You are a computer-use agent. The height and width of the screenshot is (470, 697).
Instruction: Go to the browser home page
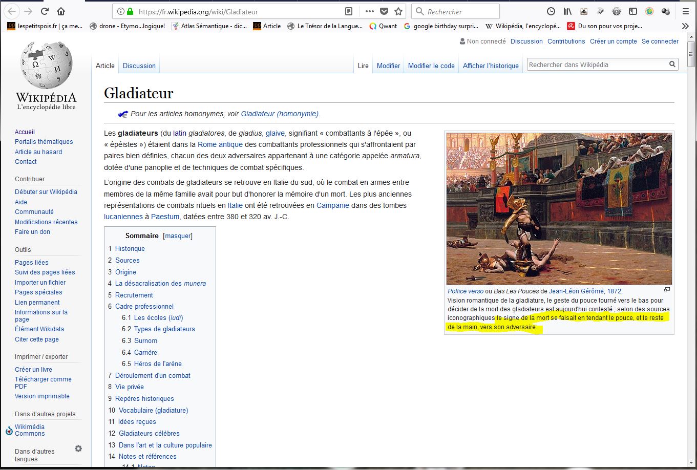pyautogui.click(x=61, y=11)
